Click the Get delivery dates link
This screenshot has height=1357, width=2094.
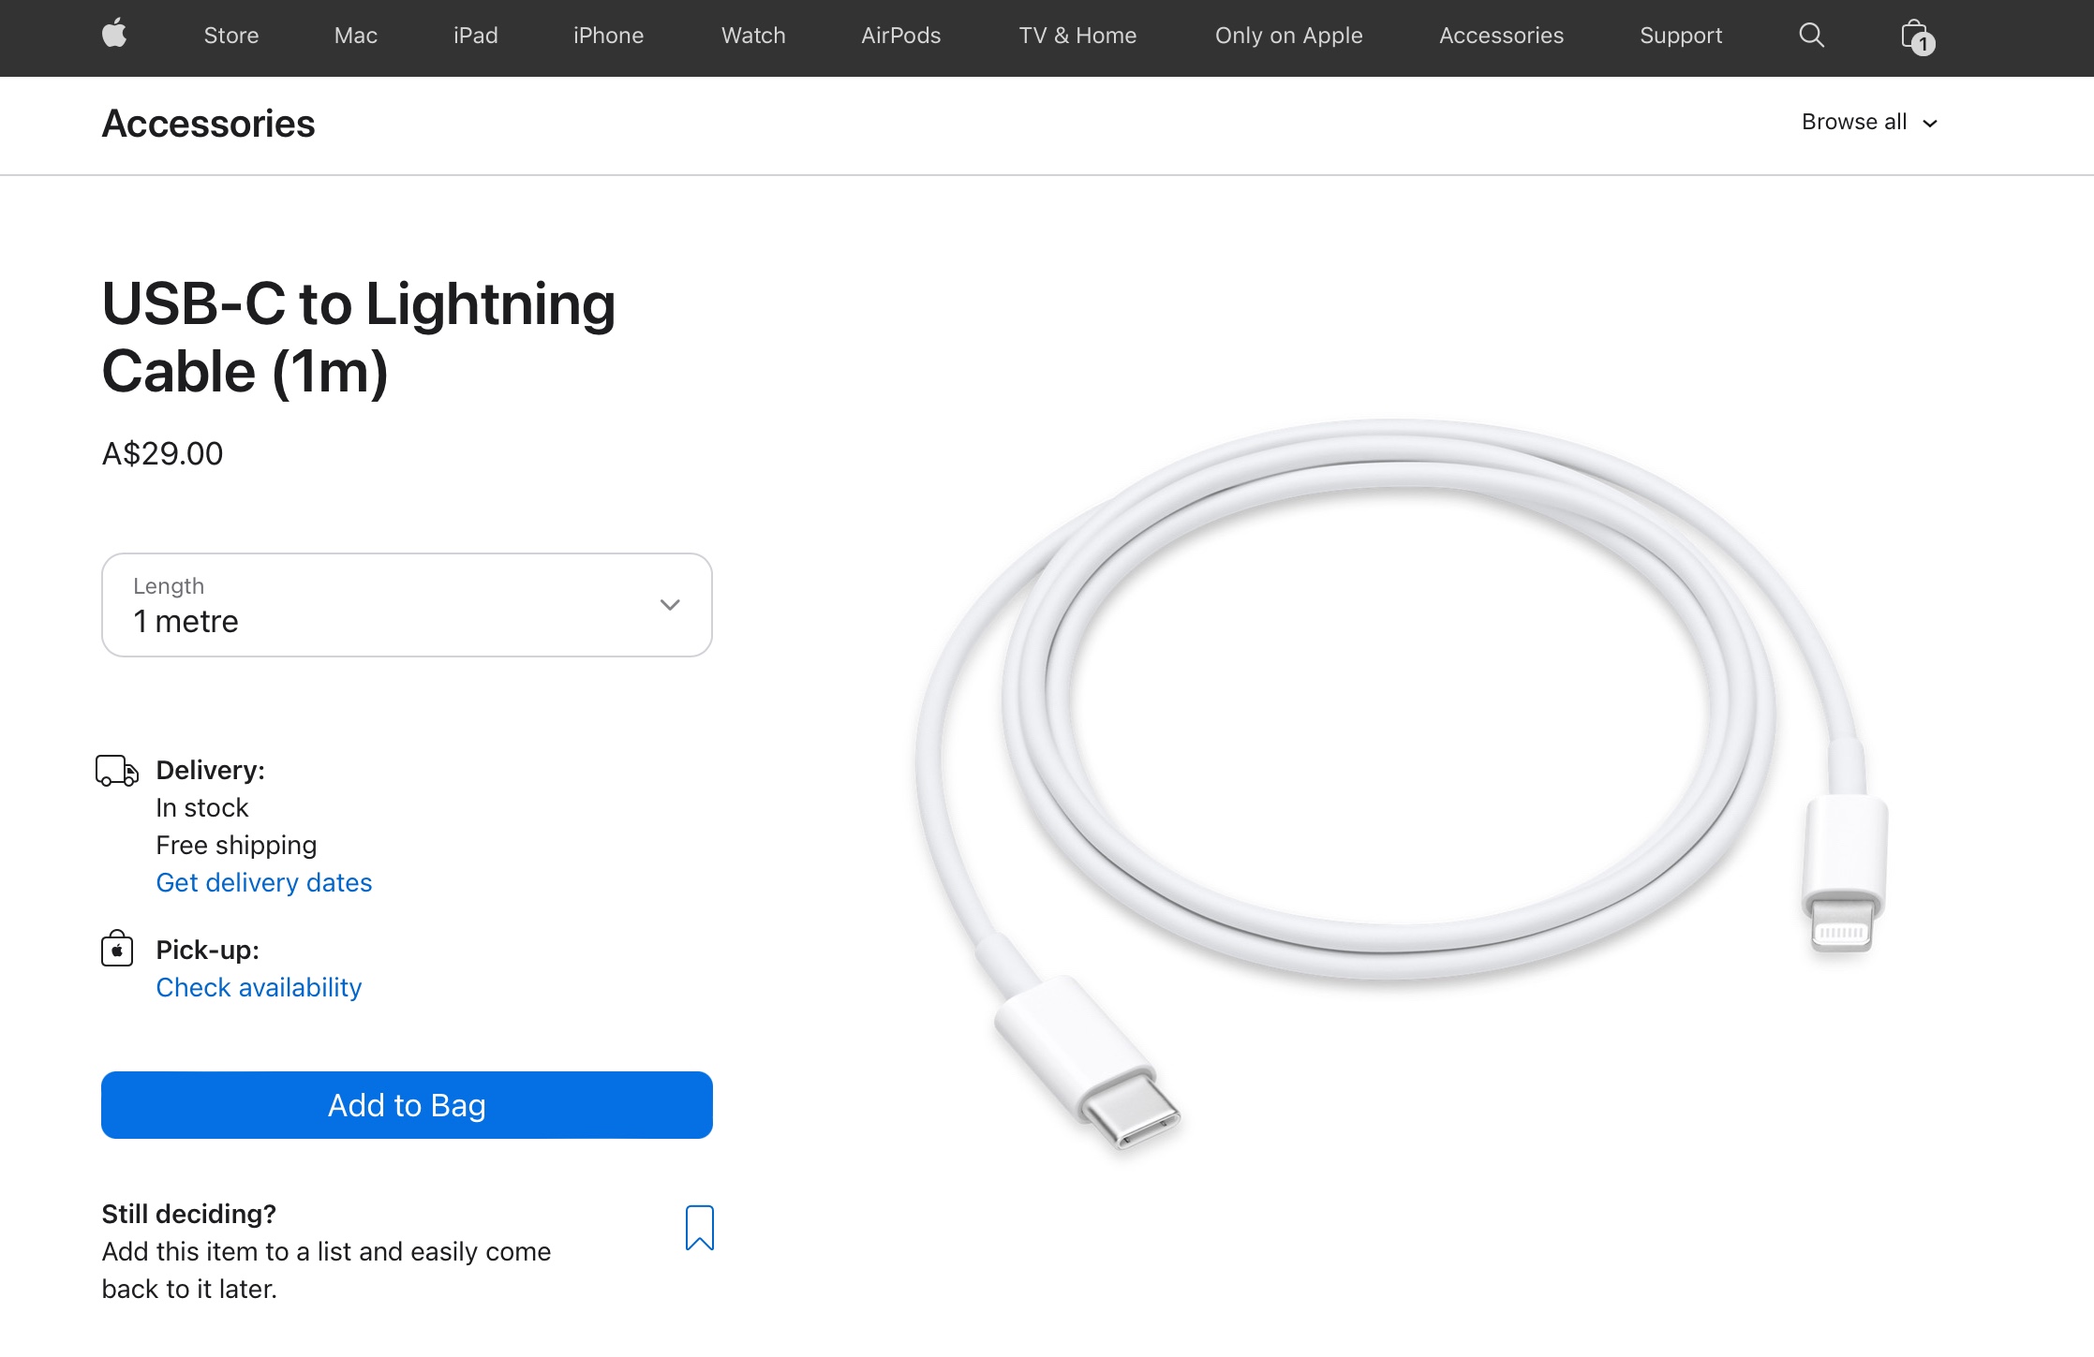263,882
